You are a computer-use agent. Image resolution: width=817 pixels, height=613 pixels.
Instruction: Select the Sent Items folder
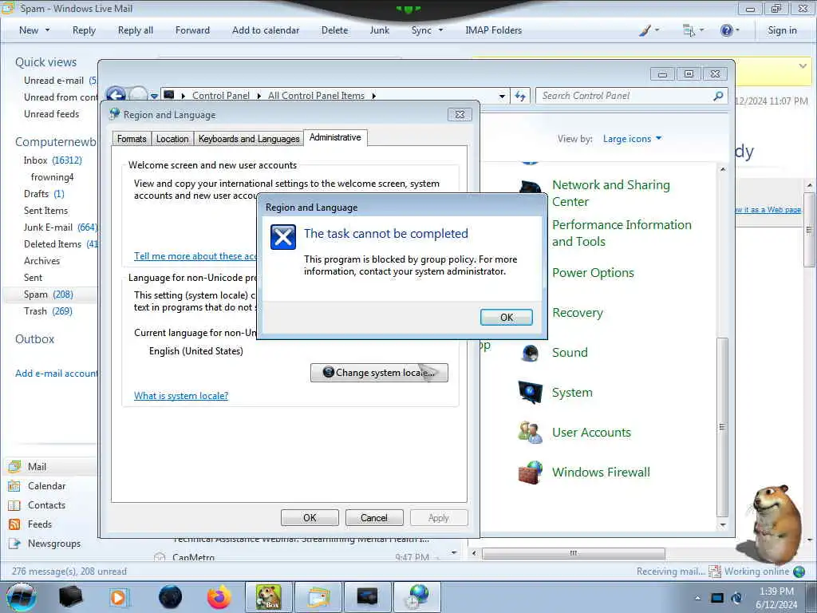pyautogui.click(x=45, y=211)
